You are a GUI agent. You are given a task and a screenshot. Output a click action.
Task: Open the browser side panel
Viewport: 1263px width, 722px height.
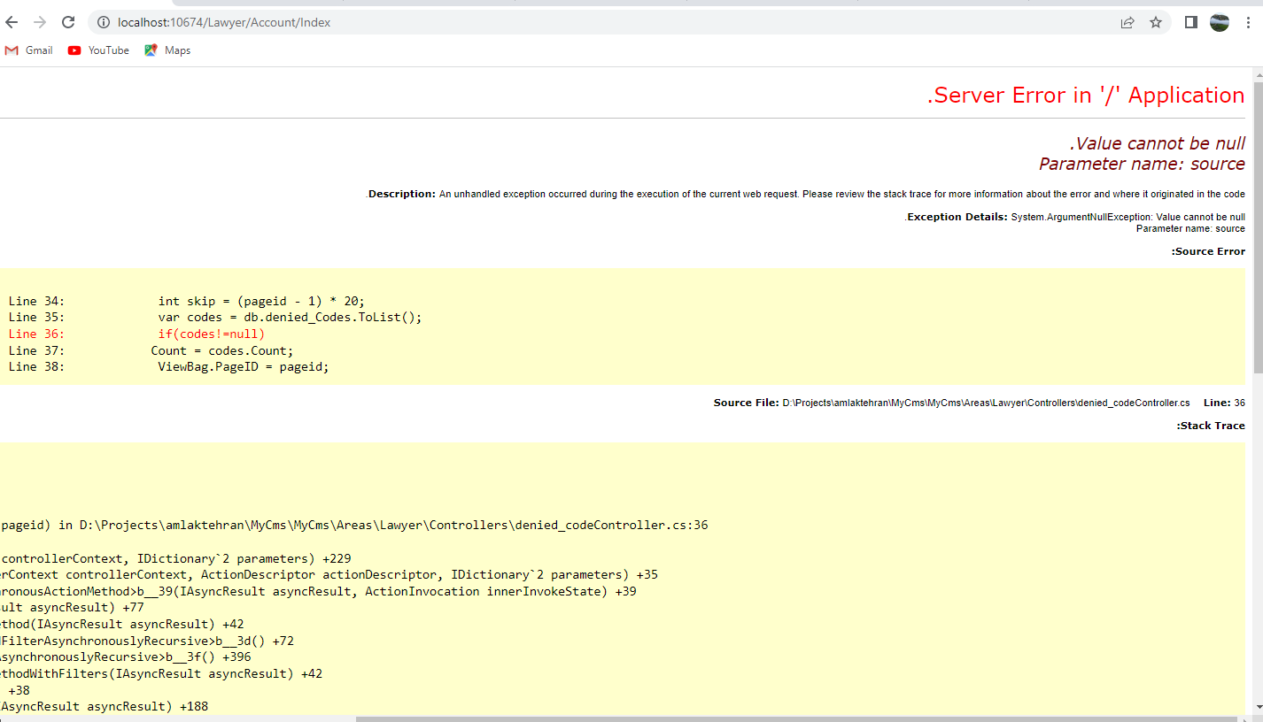pyautogui.click(x=1191, y=22)
